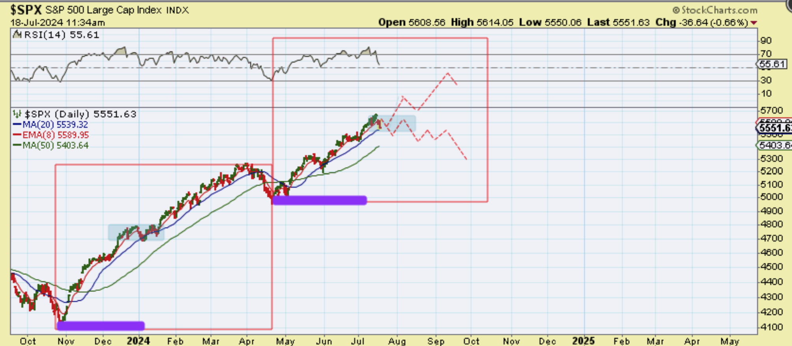Viewport: 792px width, 346px height.
Task: Click the 5000 price axis label
Action: coord(772,197)
